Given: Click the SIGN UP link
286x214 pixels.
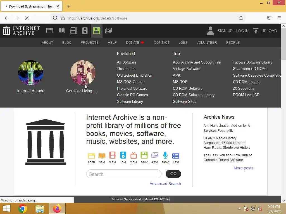Looking at the screenshot, I should [x=225, y=31].
